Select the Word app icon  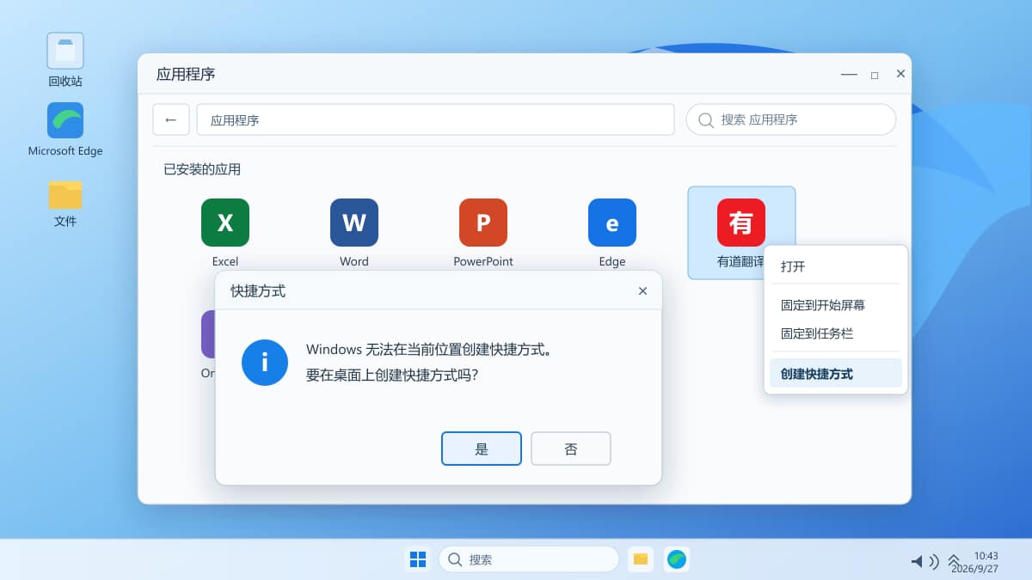(354, 223)
